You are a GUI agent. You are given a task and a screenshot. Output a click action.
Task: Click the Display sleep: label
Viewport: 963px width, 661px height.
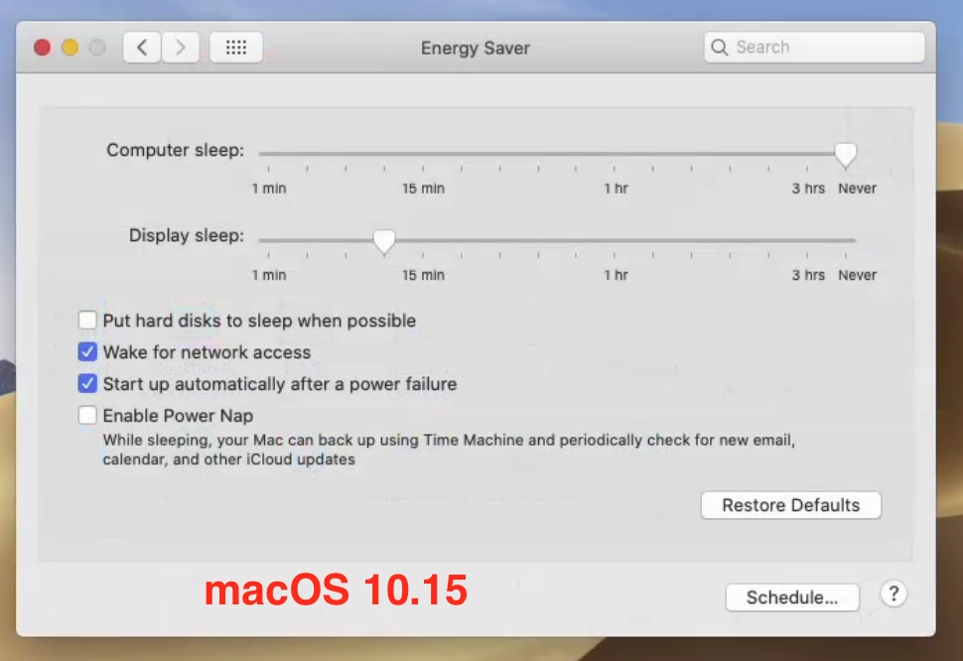(186, 235)
